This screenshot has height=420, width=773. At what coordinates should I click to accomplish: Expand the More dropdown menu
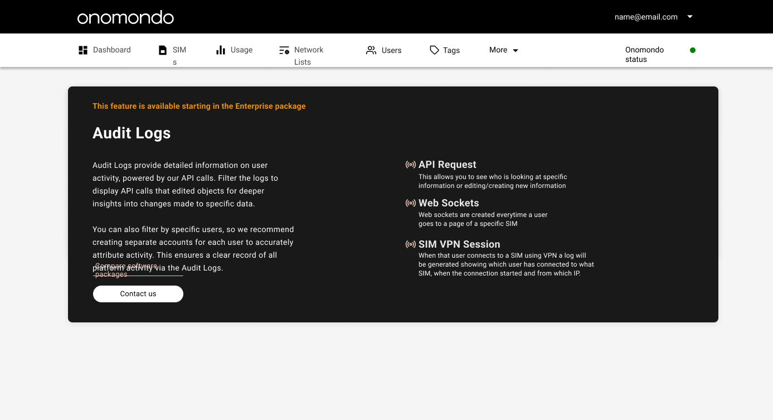pos(504,50)
